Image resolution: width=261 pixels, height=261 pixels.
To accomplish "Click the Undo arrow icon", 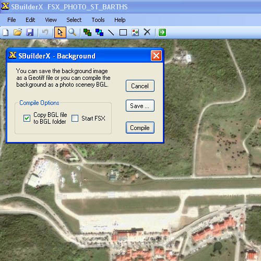I will click(45, 32).
